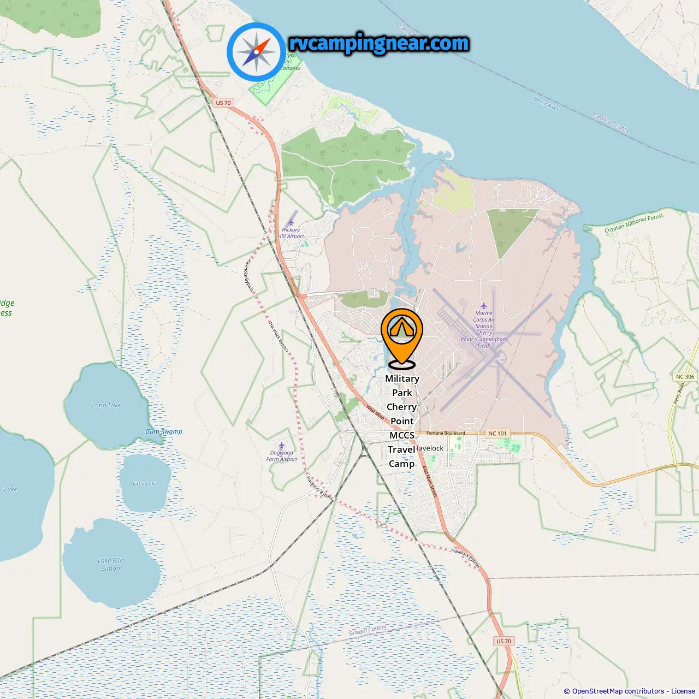Click the Dogwood Farm Airport plane icon
Screen dimensions: 699x699
[x=281, y=446]
